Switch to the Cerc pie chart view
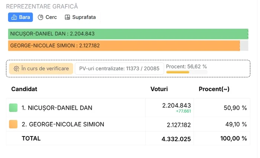The height and width of the screenshot is (158, 260). [x=47, y=17]
